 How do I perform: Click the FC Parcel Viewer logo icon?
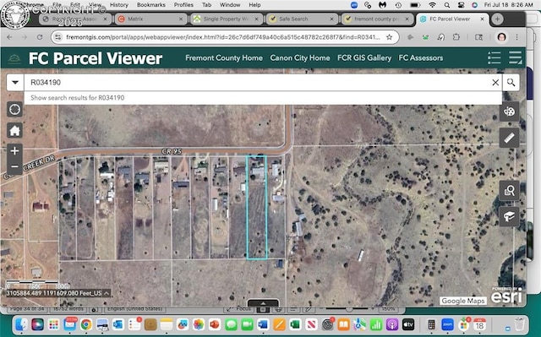(x=14, y=58)
